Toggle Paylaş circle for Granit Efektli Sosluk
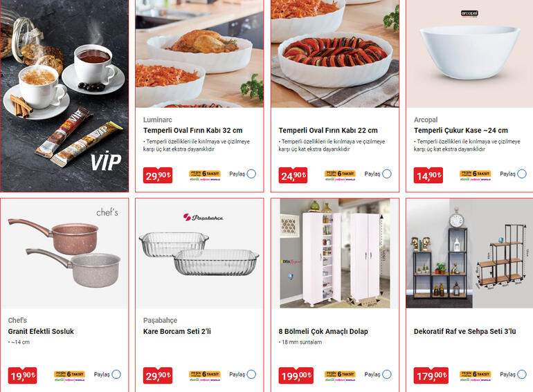Viewport: 533px width, 392px height. click(x=116, y=374)
